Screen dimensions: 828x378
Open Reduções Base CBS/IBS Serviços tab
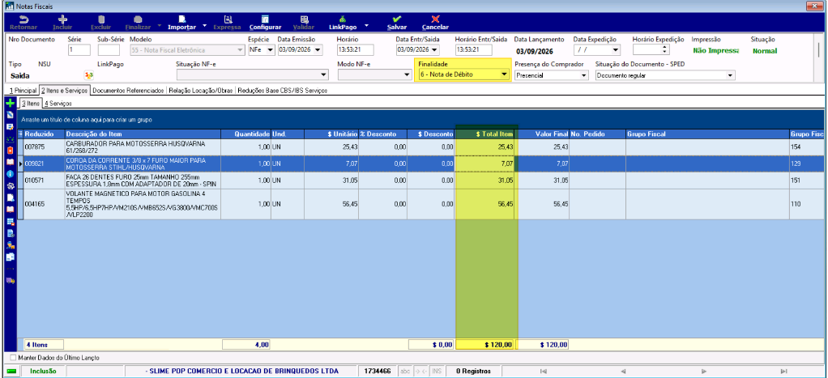[283, 91]
